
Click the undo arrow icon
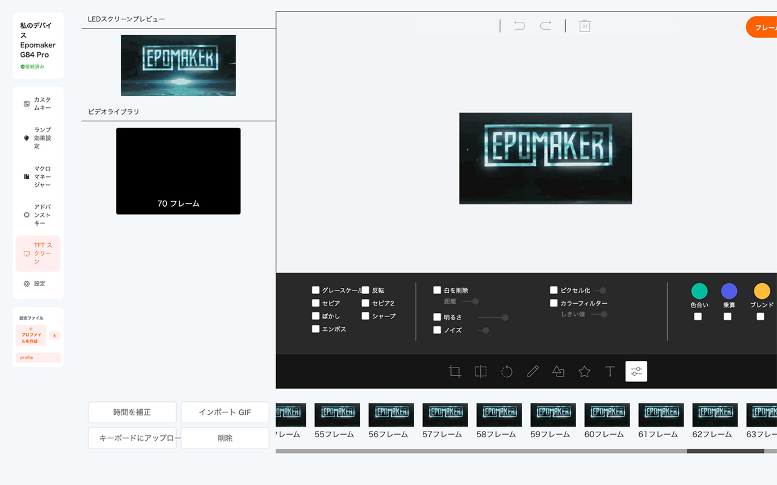click(x=520, y=25)
